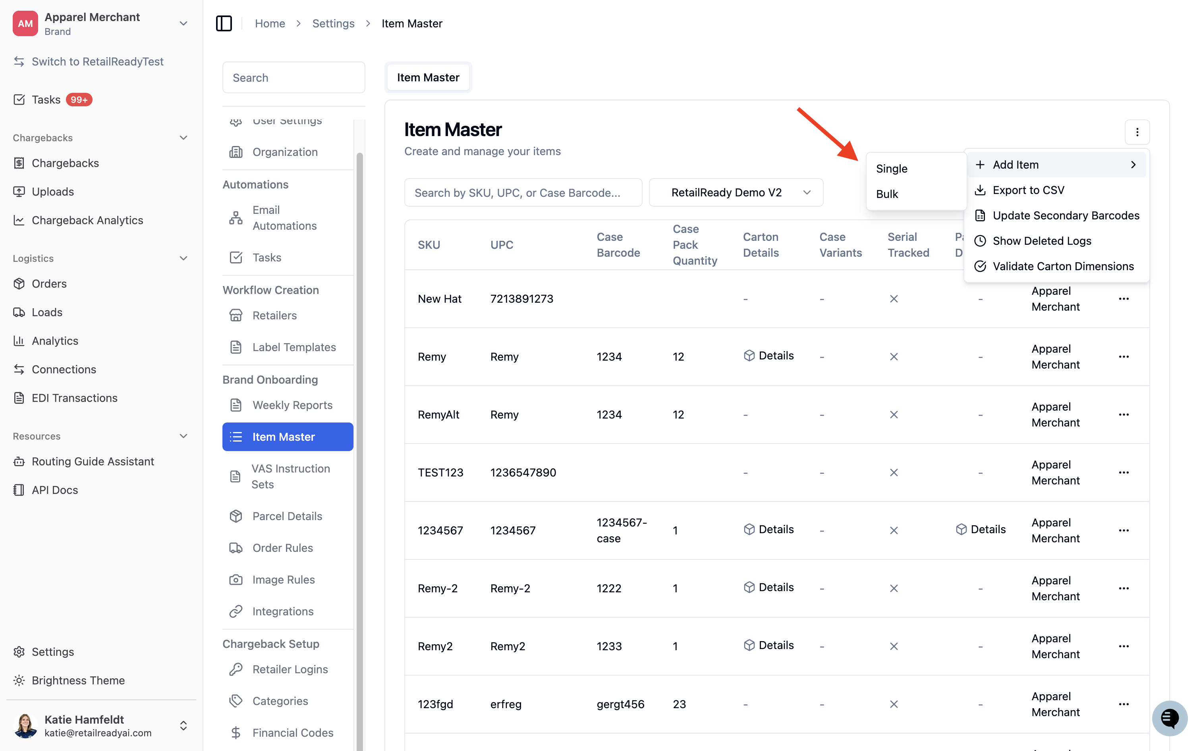
Task: Toggle the sidebar panel icon
Action: point(224,23)
